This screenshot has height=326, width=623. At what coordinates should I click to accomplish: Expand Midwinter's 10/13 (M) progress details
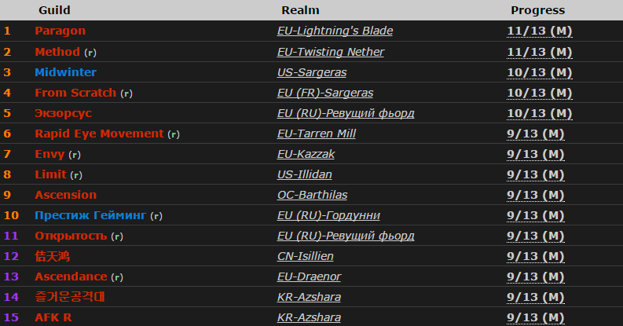[x=539, y=72]
